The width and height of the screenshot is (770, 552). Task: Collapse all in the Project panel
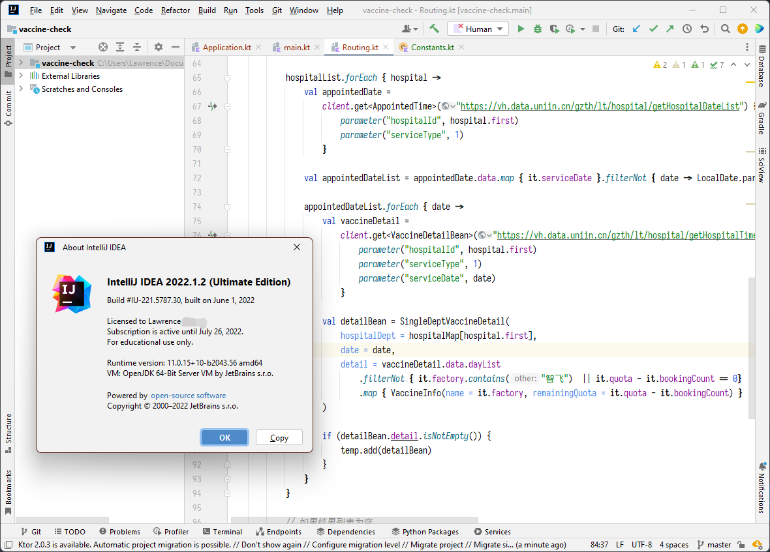137,47
